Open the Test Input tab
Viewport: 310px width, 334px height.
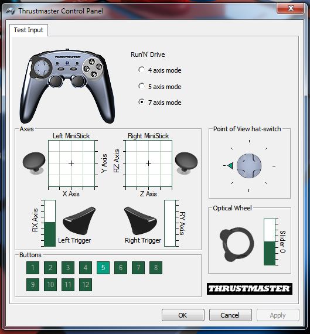coord(29,30)
